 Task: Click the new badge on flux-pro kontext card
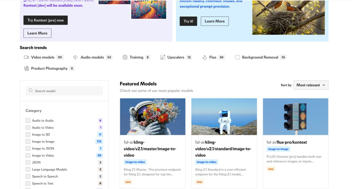point(271,169)
